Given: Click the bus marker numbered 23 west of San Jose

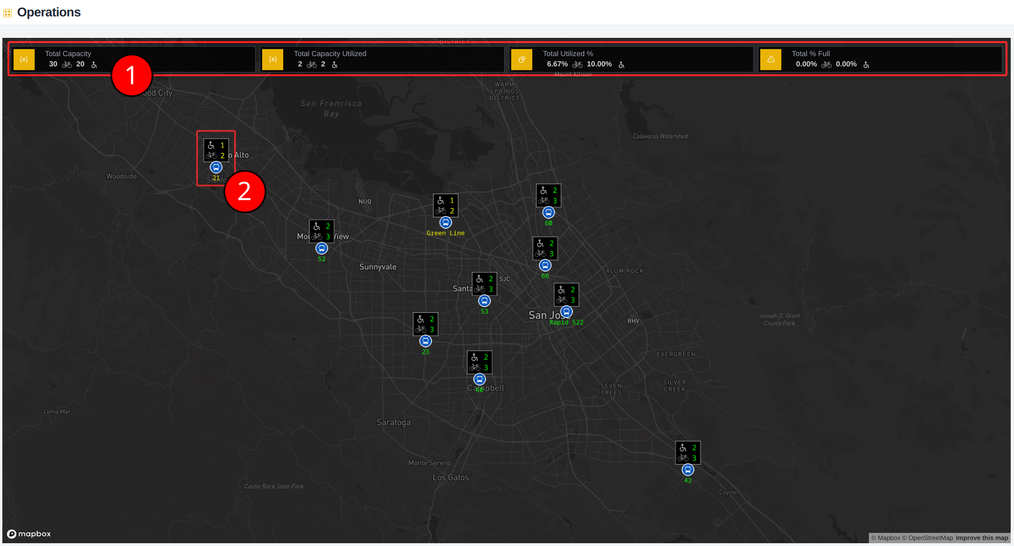Looking at the screenshot, I should pos(425,341).
